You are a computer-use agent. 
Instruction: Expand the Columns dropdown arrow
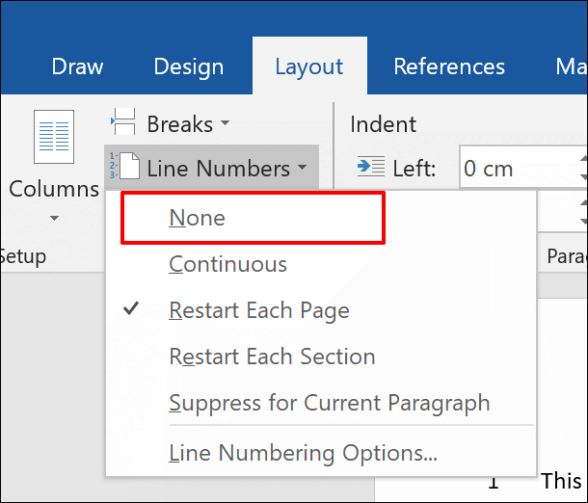pos(54,219)
